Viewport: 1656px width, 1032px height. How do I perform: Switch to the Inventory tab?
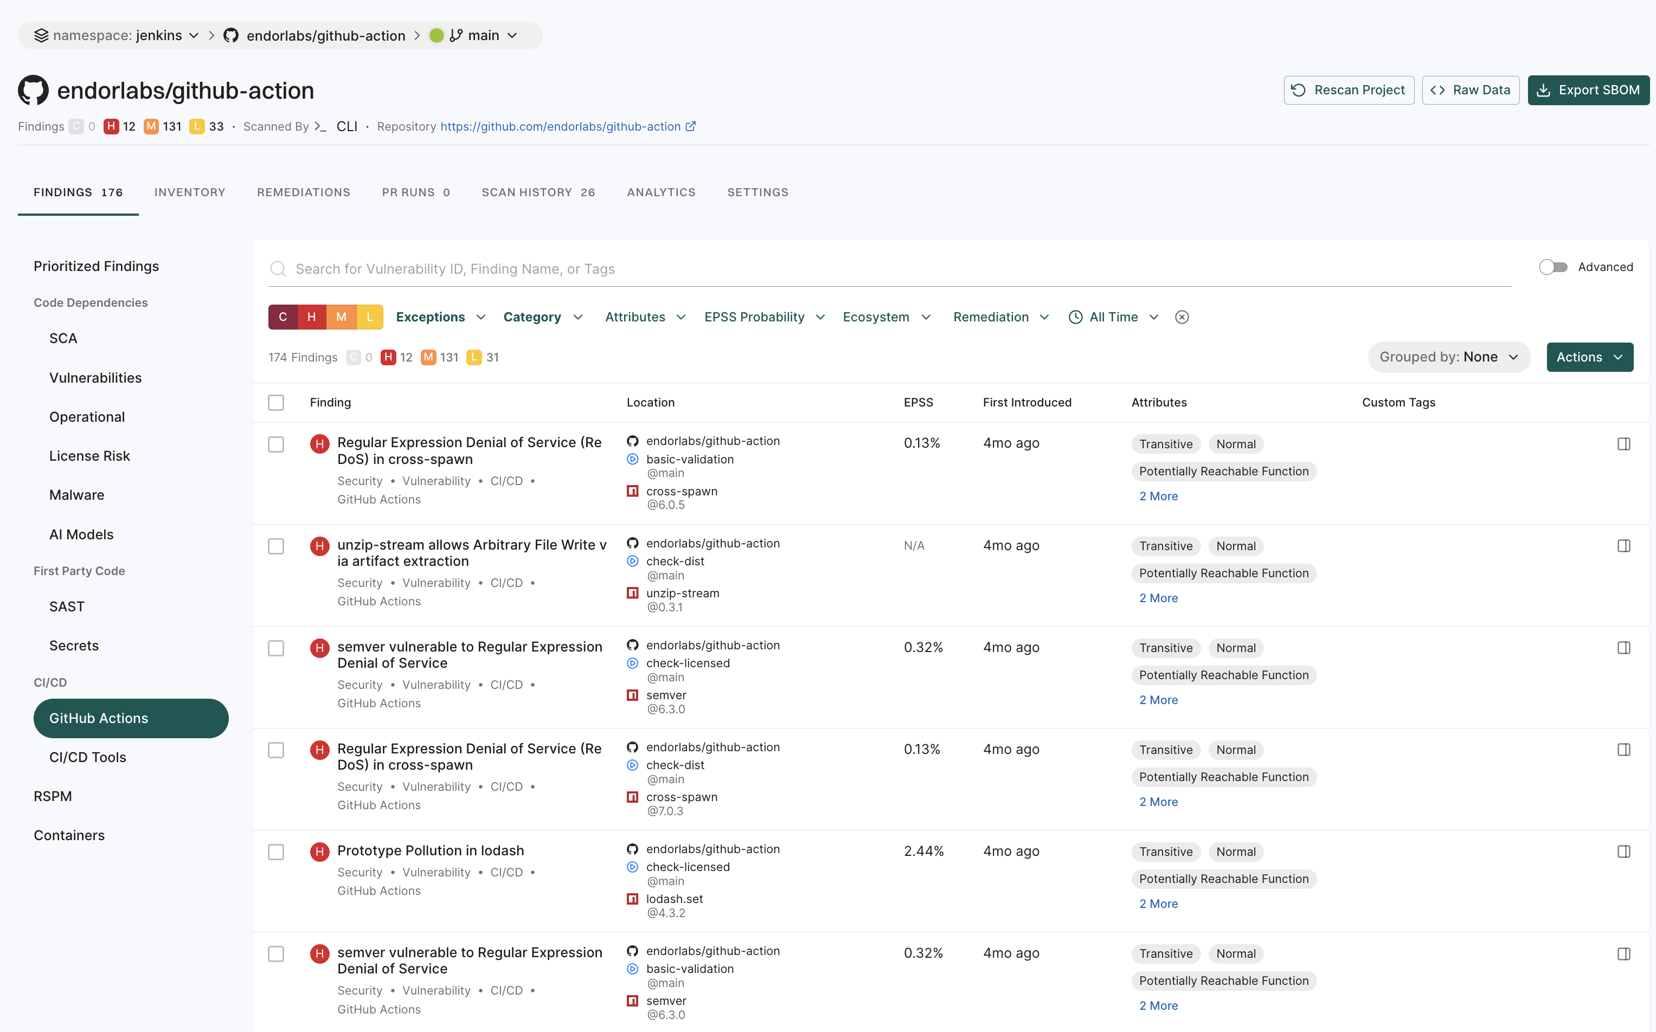[189, 192]
